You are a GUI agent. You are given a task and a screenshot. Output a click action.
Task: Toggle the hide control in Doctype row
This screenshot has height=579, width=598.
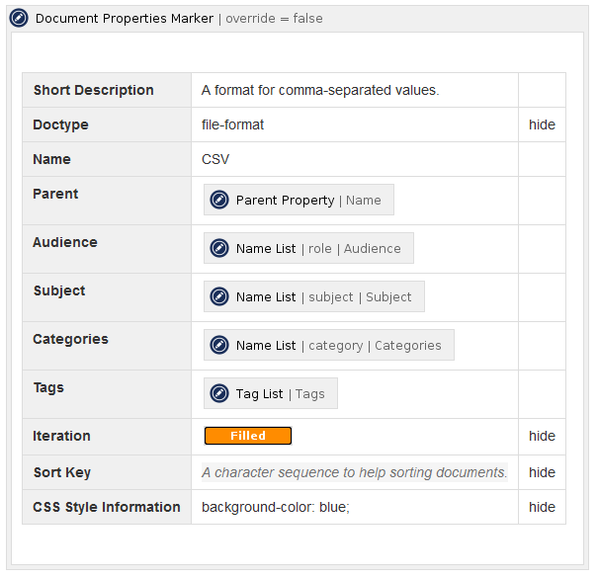(542, 124)
